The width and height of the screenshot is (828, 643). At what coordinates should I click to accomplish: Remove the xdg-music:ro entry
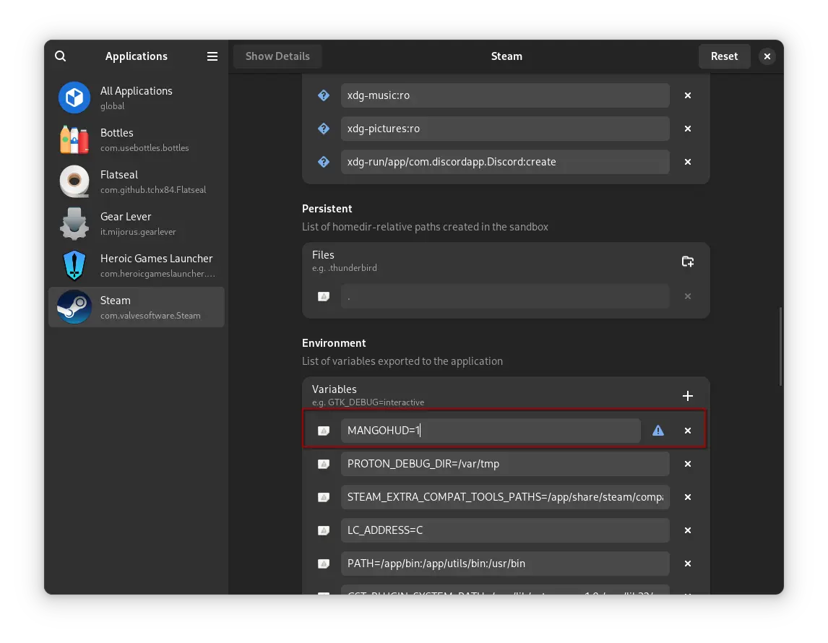(x=688, y=95)
